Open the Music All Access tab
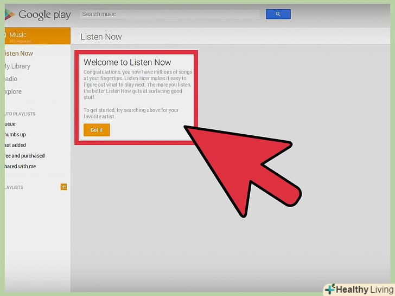 37,36
